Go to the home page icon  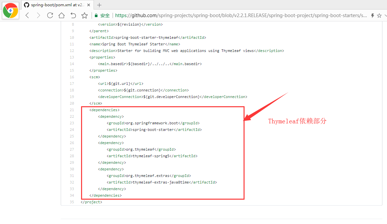(x=61, y=15)
